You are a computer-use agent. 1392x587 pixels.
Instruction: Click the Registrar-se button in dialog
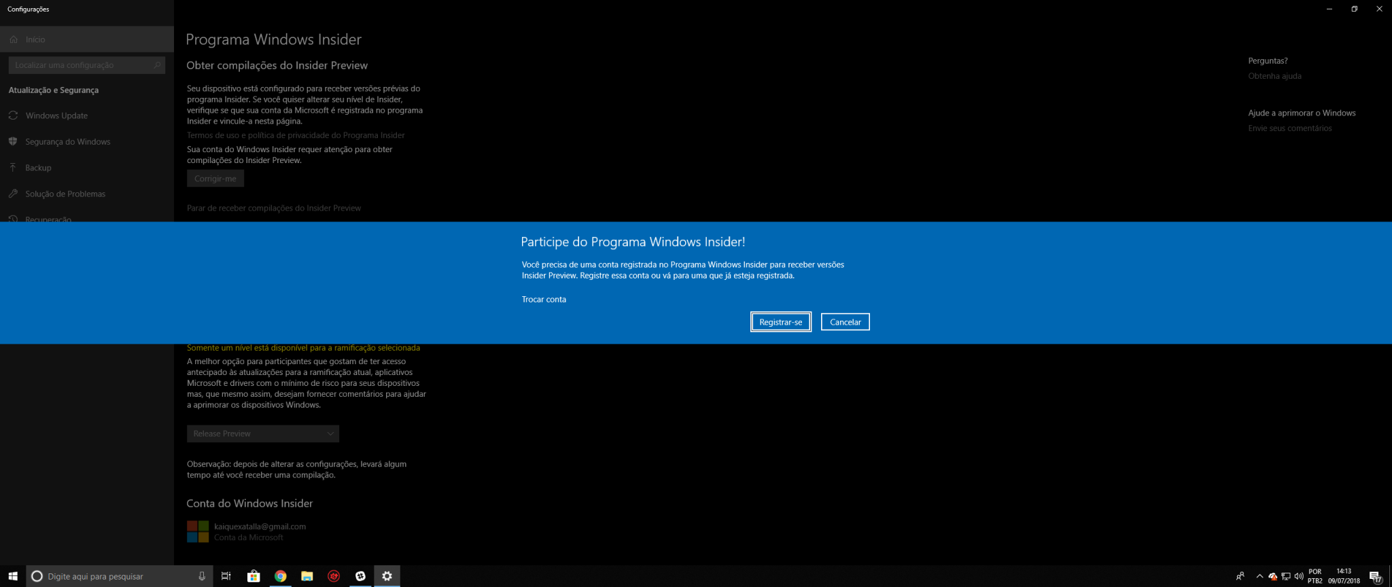780,322
